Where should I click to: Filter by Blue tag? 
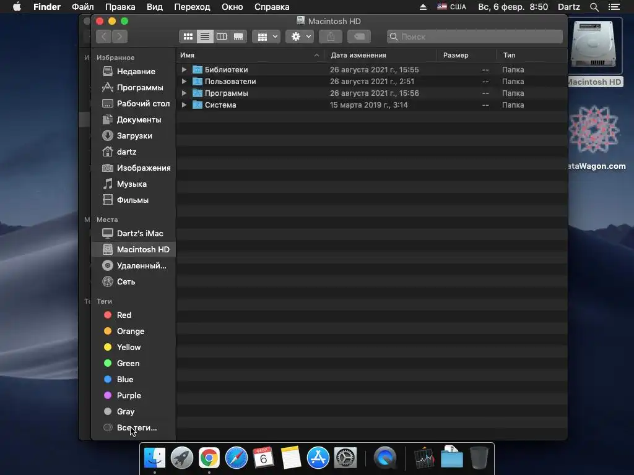click(134, 380)
